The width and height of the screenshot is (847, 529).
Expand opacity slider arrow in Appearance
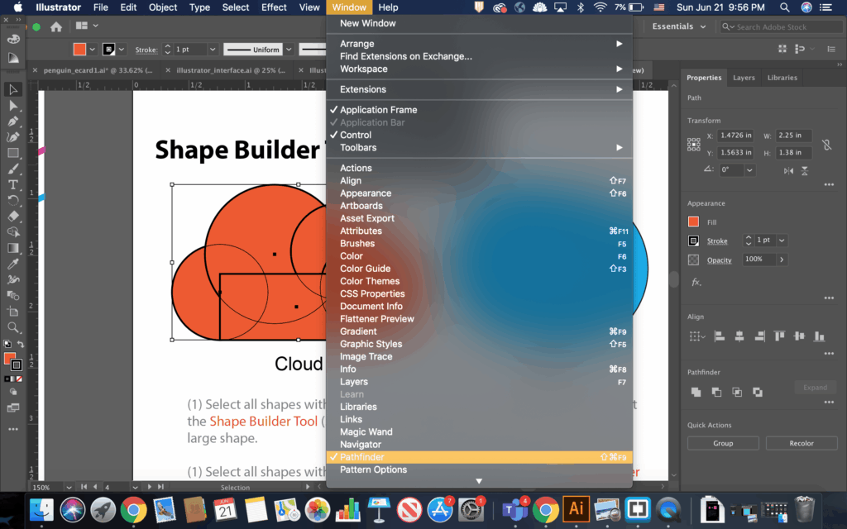782,260
